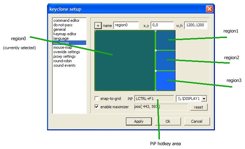The height and width of the screenshot is (149, 245).
Task: Close the keyclone setup dialog
Action: (x=209, y=9)
